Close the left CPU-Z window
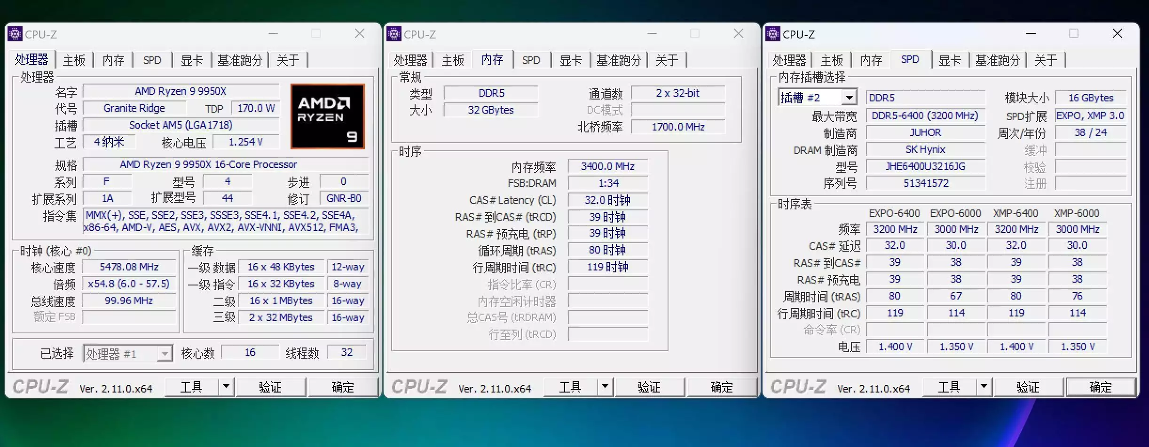Screen dimensions: 1149x447 [x=360, y=33]
